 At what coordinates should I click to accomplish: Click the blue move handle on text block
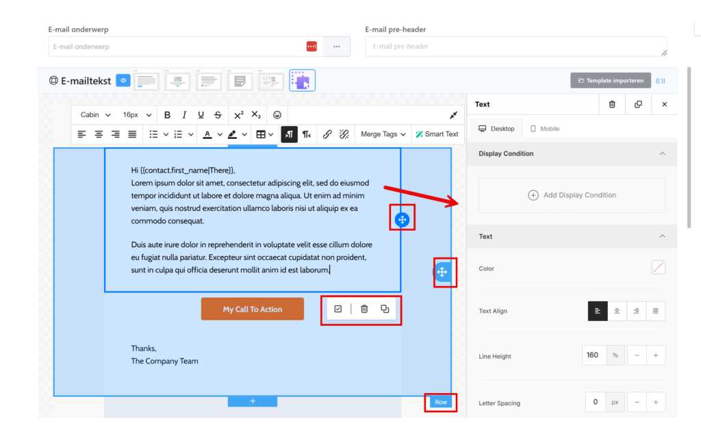402,220
